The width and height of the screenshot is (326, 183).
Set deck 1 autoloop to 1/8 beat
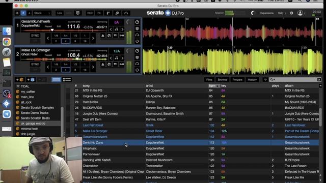coord(56,36)
